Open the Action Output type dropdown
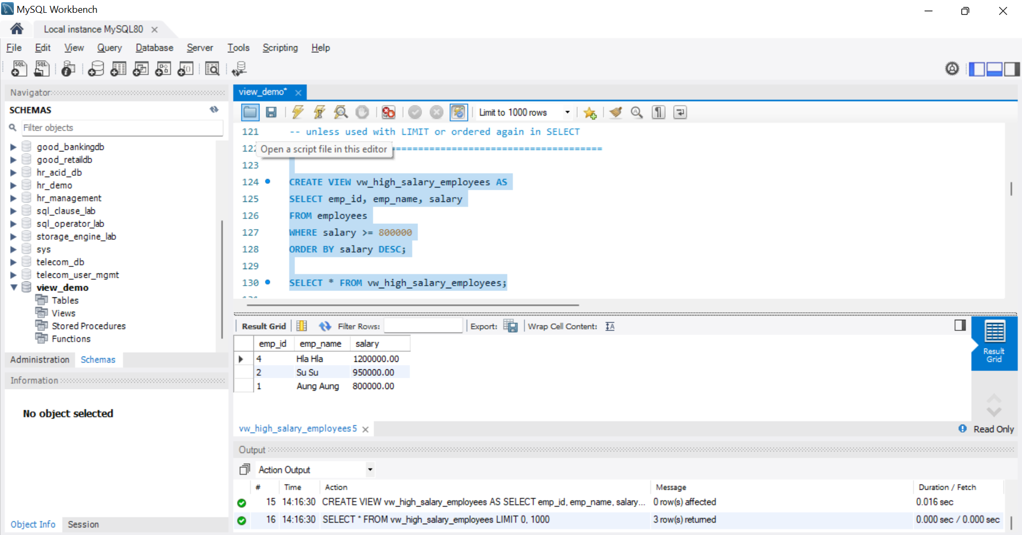1022x535 pixels. point(370,469)
